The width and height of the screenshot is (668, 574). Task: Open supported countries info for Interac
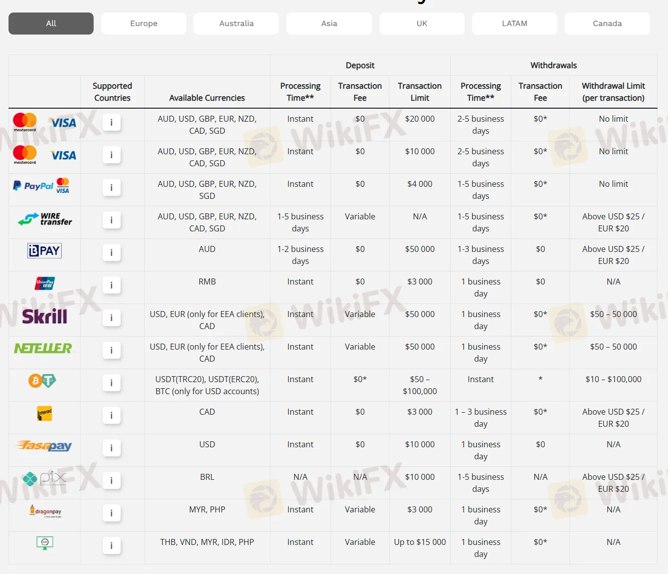(x=112, y=415)
